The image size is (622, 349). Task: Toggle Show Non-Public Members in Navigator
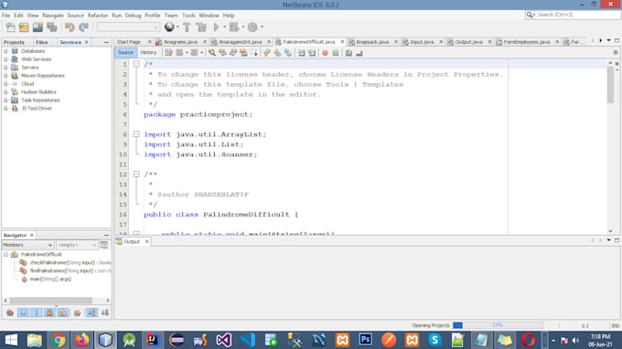pos(49,313)
